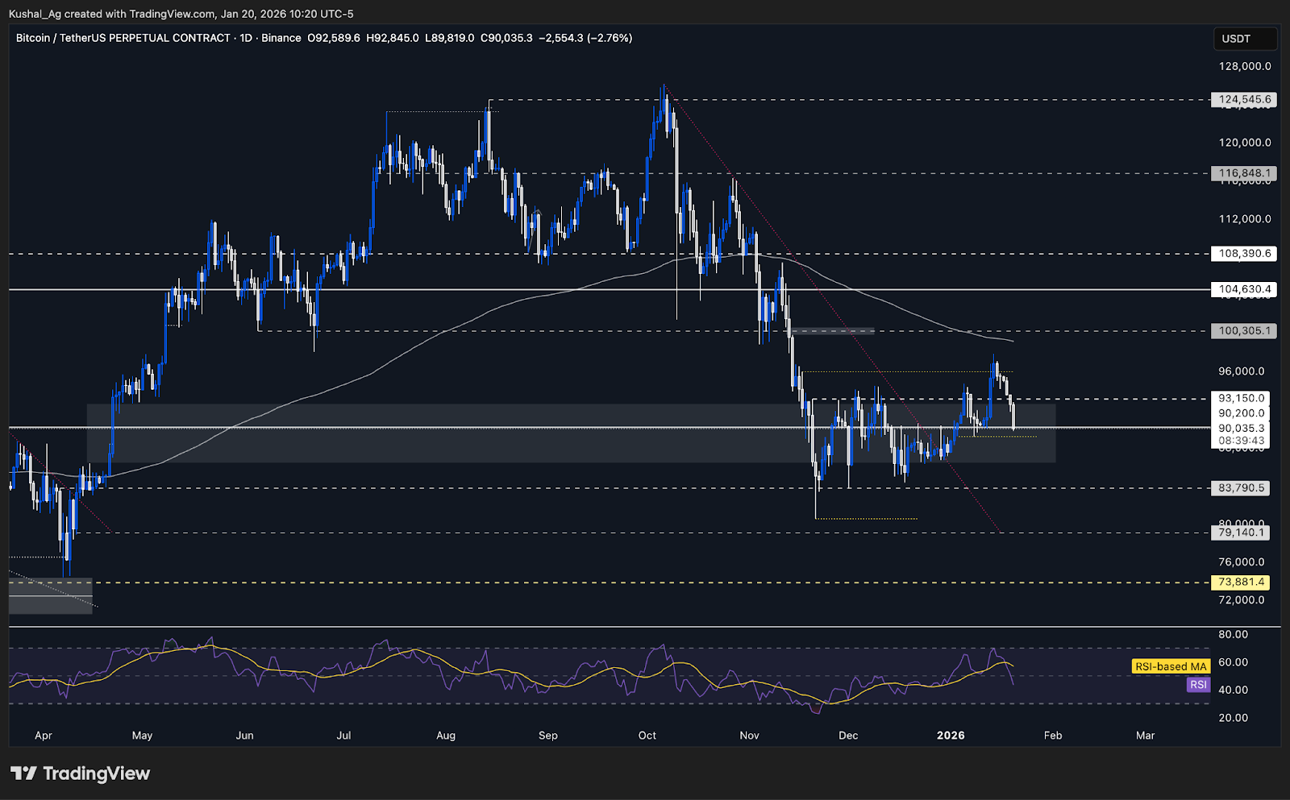This screenshot has height=800, width=1290.
Task: Click the TradingView logo in the bottom-left corner
Action: pyautogui.click(x=77, y=773)
